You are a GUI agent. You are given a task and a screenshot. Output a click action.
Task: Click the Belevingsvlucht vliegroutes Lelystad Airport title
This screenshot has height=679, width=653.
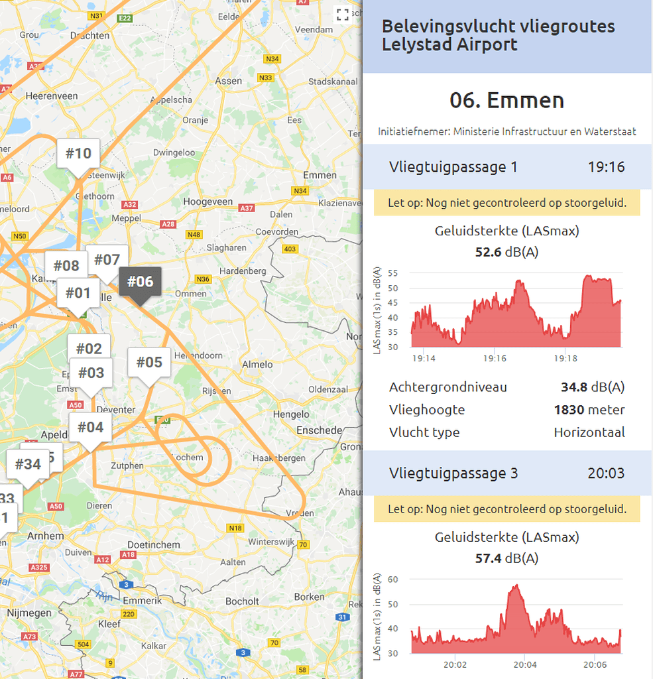(498, 35)
